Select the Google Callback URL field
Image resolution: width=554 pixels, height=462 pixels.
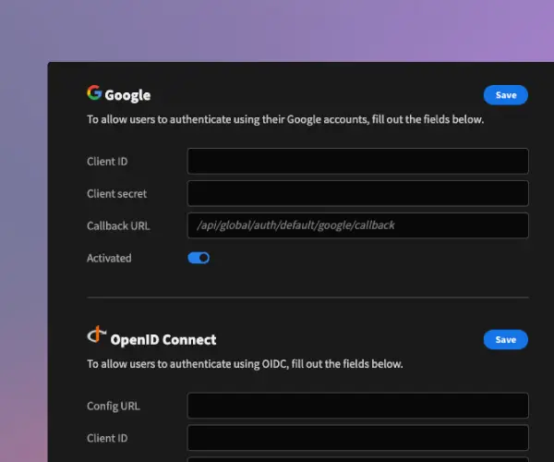[x=357, y=225]
